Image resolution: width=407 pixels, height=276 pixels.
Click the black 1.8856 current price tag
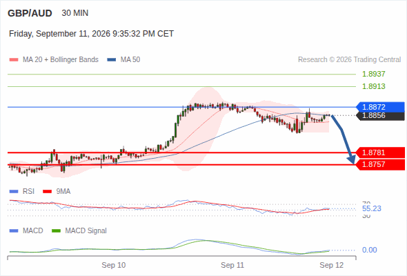tap(380, 116)
